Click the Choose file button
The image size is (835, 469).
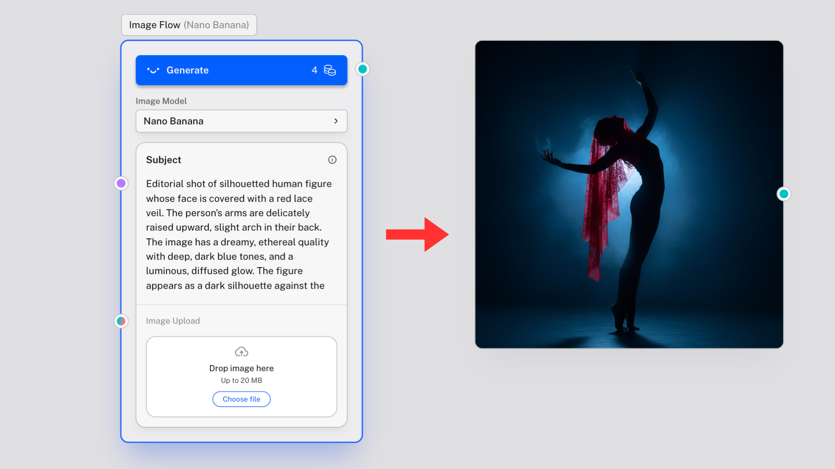(241, 399)
